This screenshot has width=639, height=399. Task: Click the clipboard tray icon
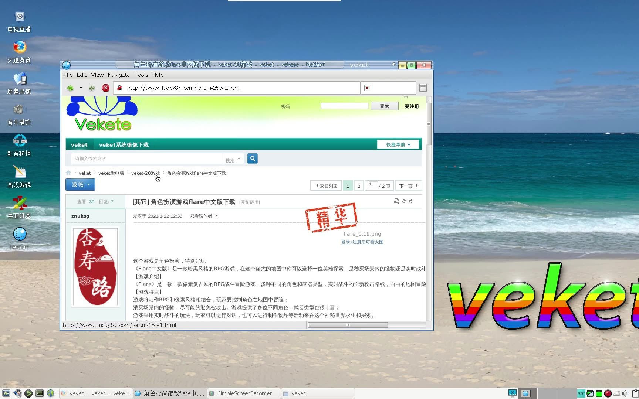(x=636, y=393)
